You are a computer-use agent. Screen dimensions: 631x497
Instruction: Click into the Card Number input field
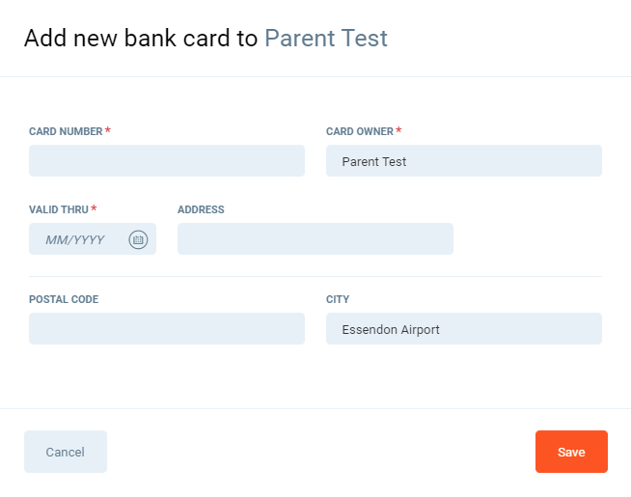166,161
